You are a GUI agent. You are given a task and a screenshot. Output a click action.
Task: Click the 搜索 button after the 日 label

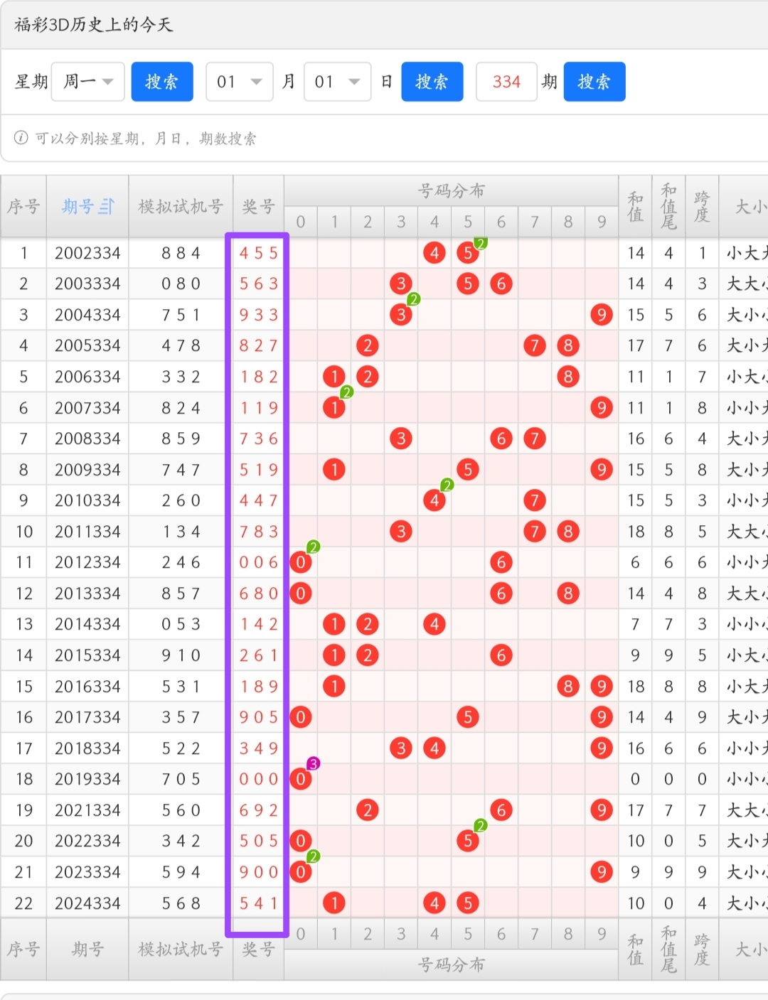[432, 82]
